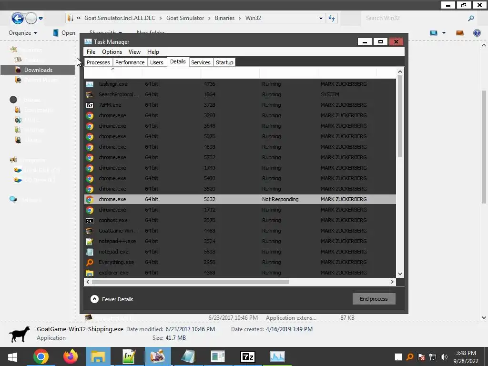The height and width of the screenshot is (366, 488).
Task: Click the Everything.exe magnifier icon
Action: 90,263
